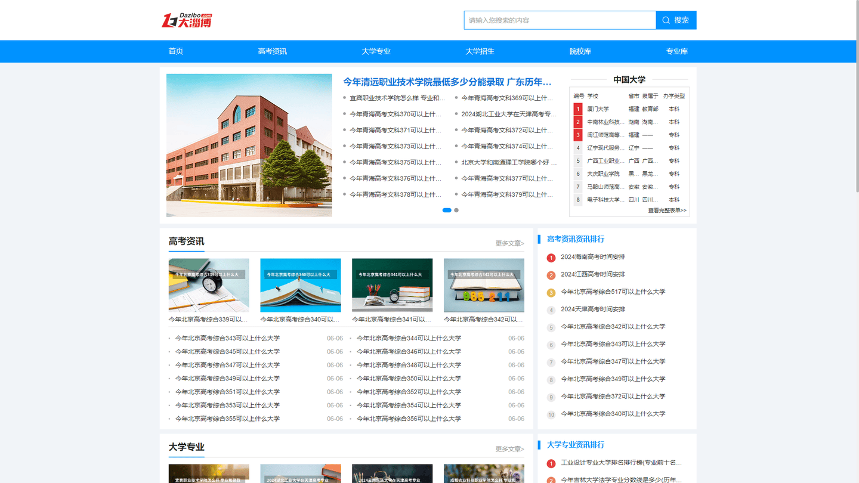859x483 pixels.
Task: Open list item 今年北京高考综合344可以上什么大学
Action: click(x=409, y=339)
